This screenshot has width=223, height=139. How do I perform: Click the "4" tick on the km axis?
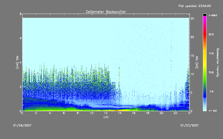pyautogui.click(x=21, y=62)
